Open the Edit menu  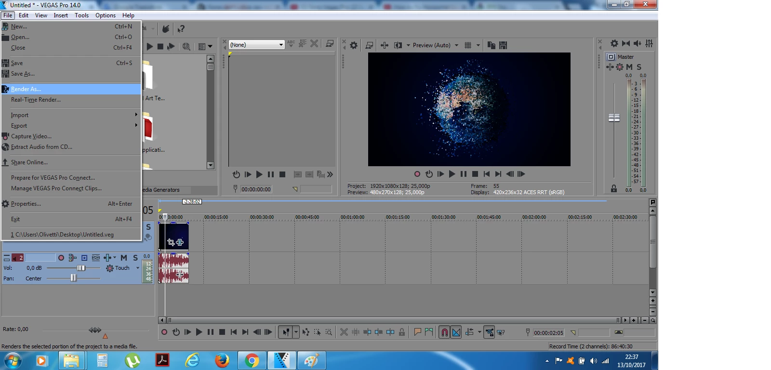24,15
